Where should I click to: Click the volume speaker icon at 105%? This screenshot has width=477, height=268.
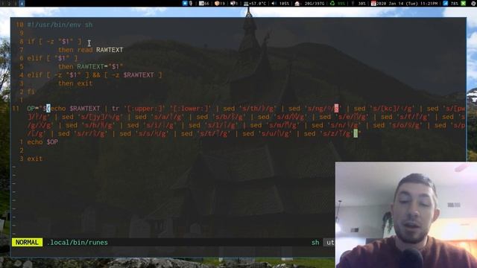[274, 3]
